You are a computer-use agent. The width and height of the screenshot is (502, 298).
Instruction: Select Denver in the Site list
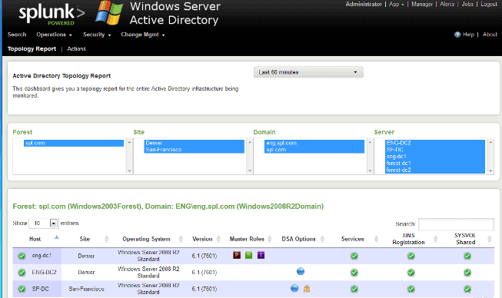tap(194, 143)
